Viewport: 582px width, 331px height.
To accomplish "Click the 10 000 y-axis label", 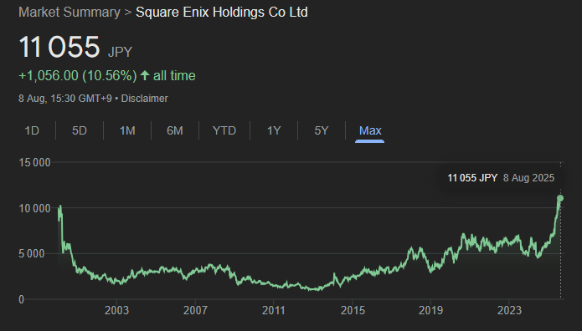I will [34, 208].
